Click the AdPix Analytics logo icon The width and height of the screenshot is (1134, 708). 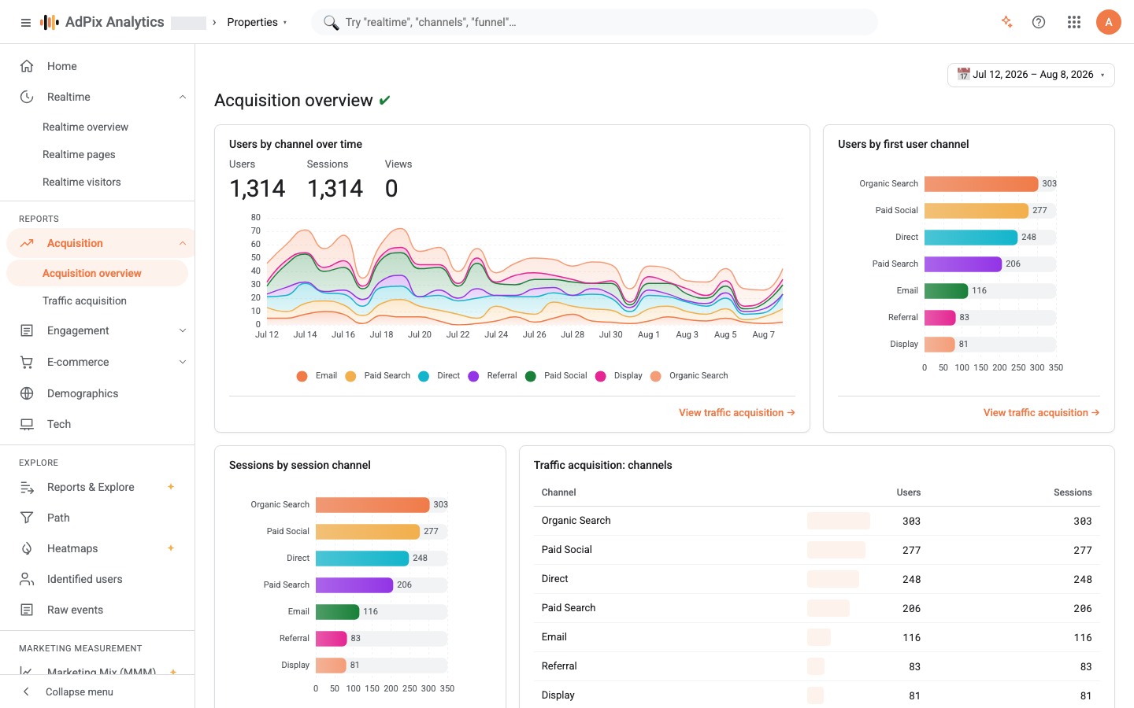50,22
